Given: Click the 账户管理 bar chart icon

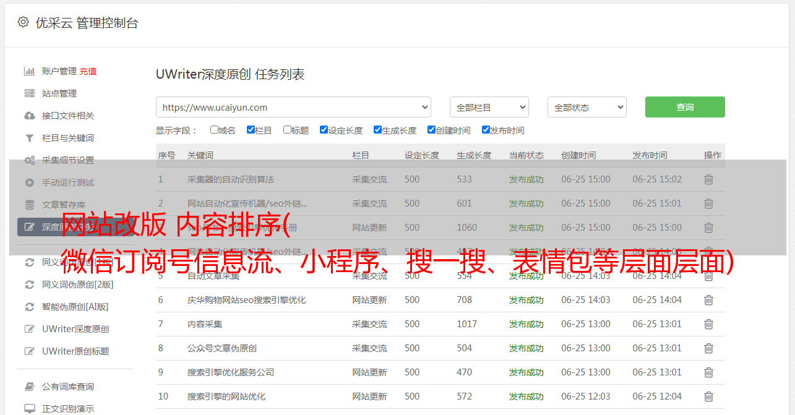Looking at the screenshot, I should point(29,71).
